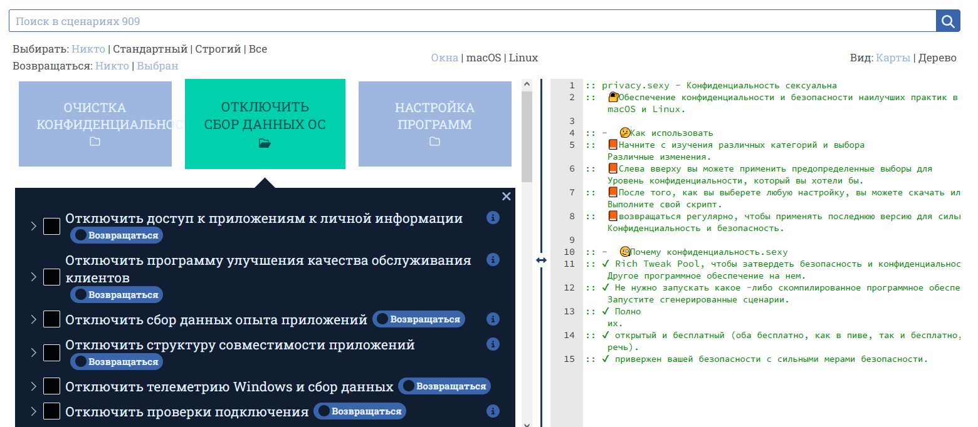Check Отключить телеметрию Windows и сбор данных
The height and width of the screenshot is (427, 978).
coord(51,386)
